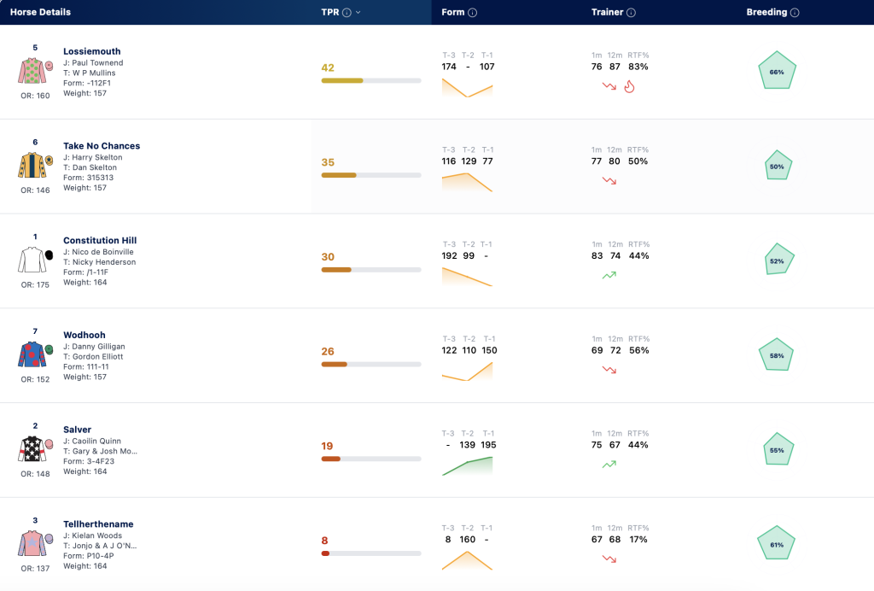Click the 'Form: 315313' text
The width and height of the screenshot is (874, 591).
(x=88, y=178)
